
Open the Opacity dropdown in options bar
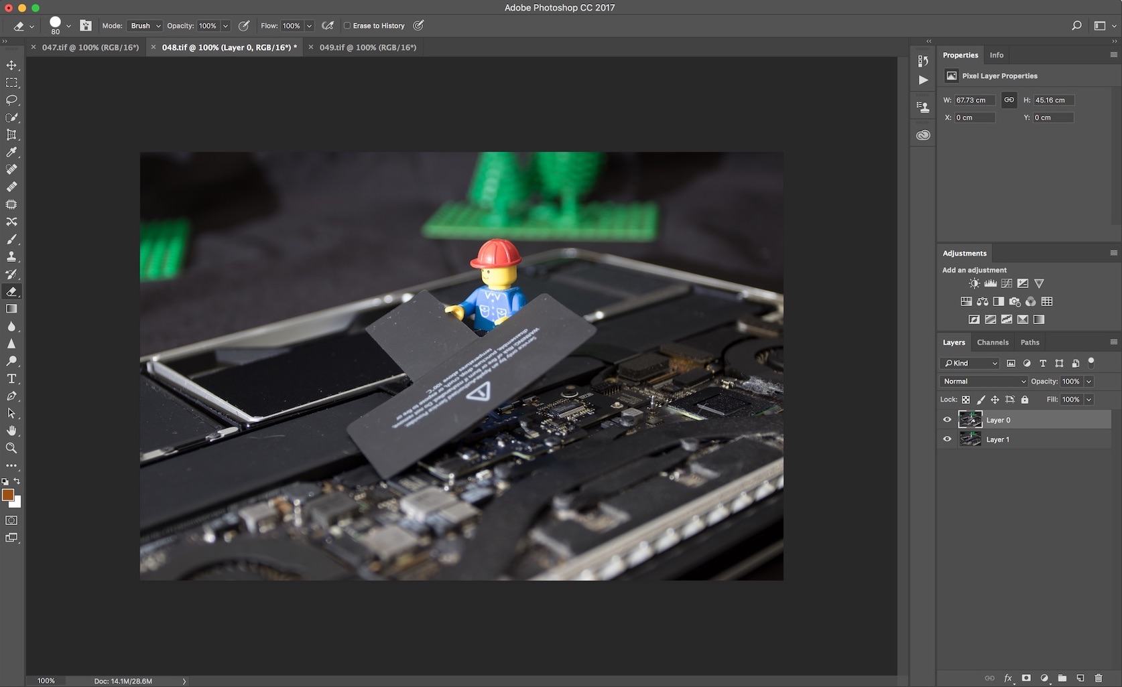click(225, 25)
